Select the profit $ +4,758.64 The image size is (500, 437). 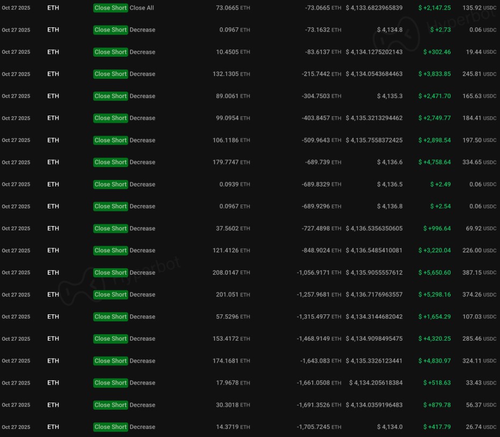(435, 162)
